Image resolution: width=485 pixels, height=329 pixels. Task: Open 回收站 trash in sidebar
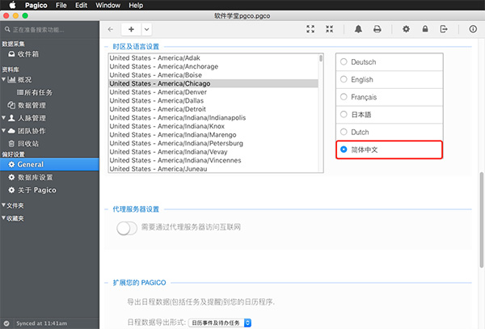pos(24,144)
